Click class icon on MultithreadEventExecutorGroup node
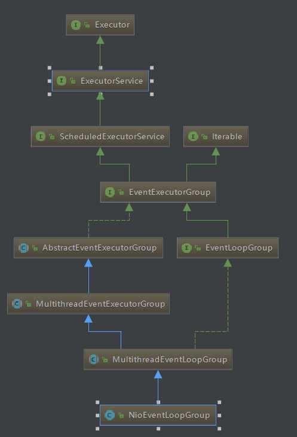This screenshot has height=437, width=297. click(17, 304)
